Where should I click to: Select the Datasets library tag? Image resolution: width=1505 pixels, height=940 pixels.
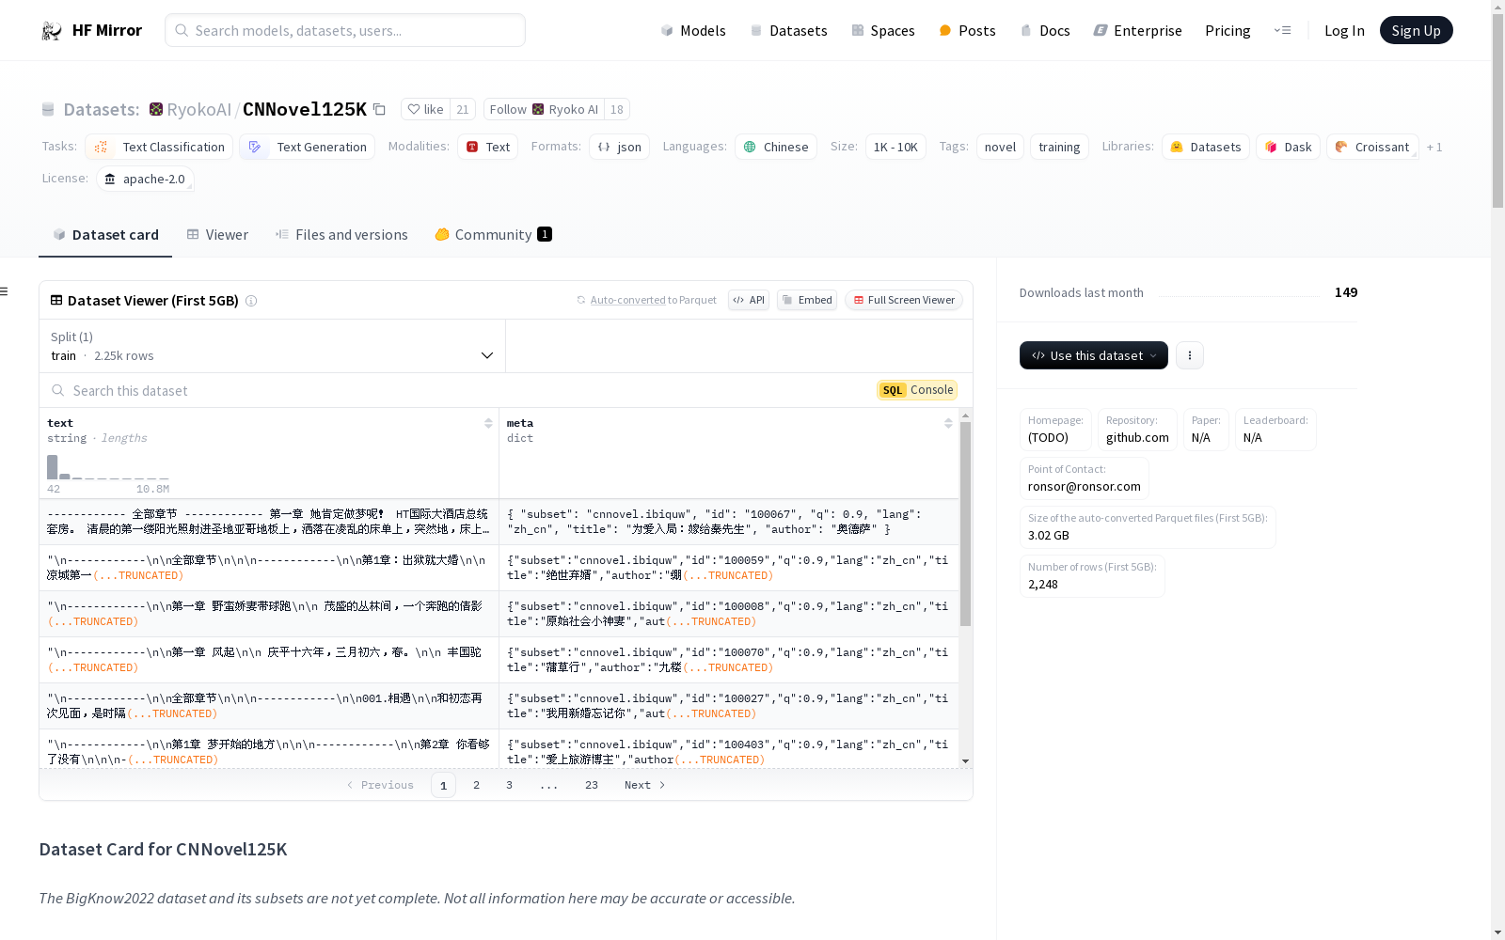point(1206,147)
